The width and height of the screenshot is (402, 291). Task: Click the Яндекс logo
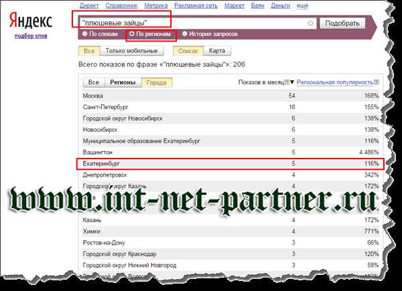click(x=31, y=21)
